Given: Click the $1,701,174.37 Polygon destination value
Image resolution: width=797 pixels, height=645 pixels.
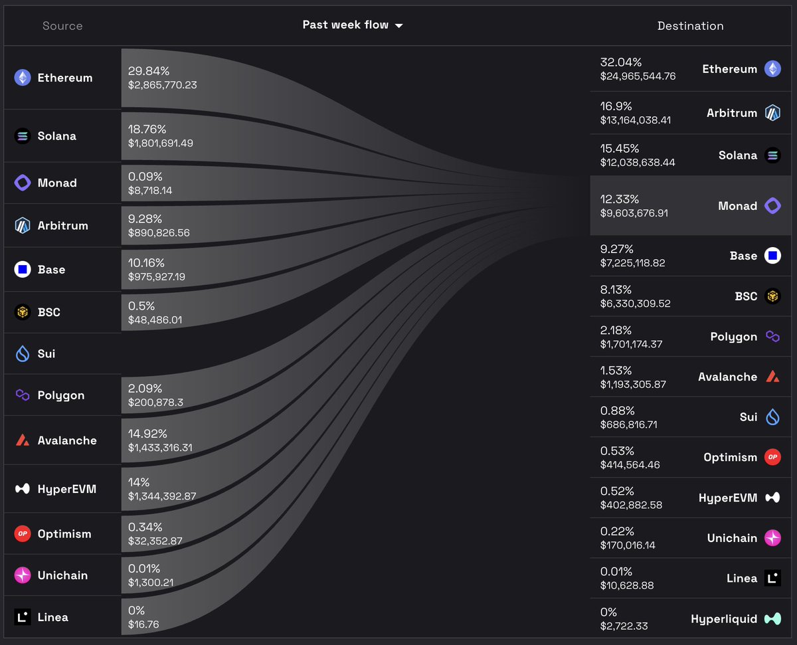Looking at the screenshot, I should pyautogui.click(x=632, y=344).
